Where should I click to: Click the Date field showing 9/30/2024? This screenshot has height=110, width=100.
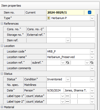coord(55,90)
